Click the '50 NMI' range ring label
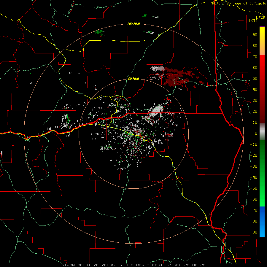 [x=133, y=79]
